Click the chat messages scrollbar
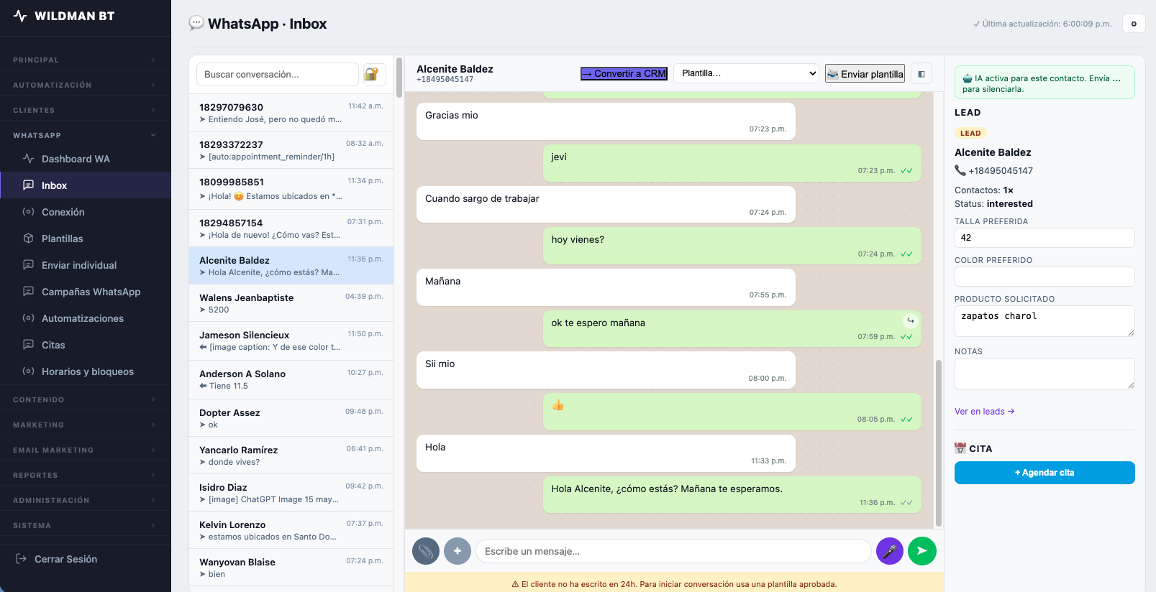The width and height of the screenshot is (1156, 592). [x=938, y=443]
